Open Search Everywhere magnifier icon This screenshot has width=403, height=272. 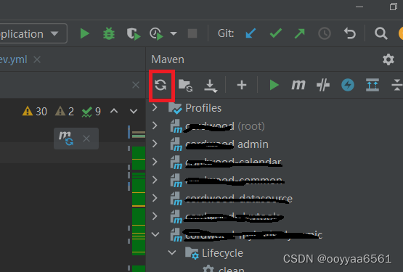pyautogui.click(x=380, y=33)
